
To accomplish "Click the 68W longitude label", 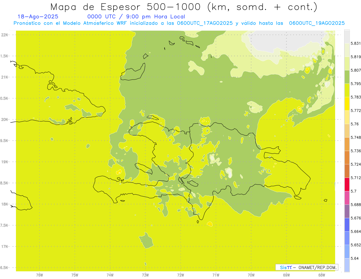I will [x=322, y=275].
